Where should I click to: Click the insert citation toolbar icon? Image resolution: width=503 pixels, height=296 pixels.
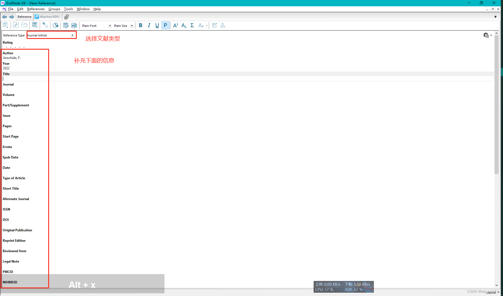pos(5,25)
